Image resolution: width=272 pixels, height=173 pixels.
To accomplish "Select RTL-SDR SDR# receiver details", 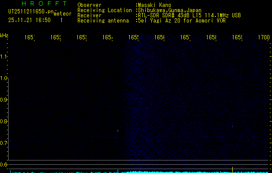I will 189,16.
